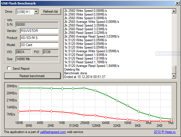Click the log scrollbar down arrow
Viewport: 181px width, 137px height.
click(174, 76)
